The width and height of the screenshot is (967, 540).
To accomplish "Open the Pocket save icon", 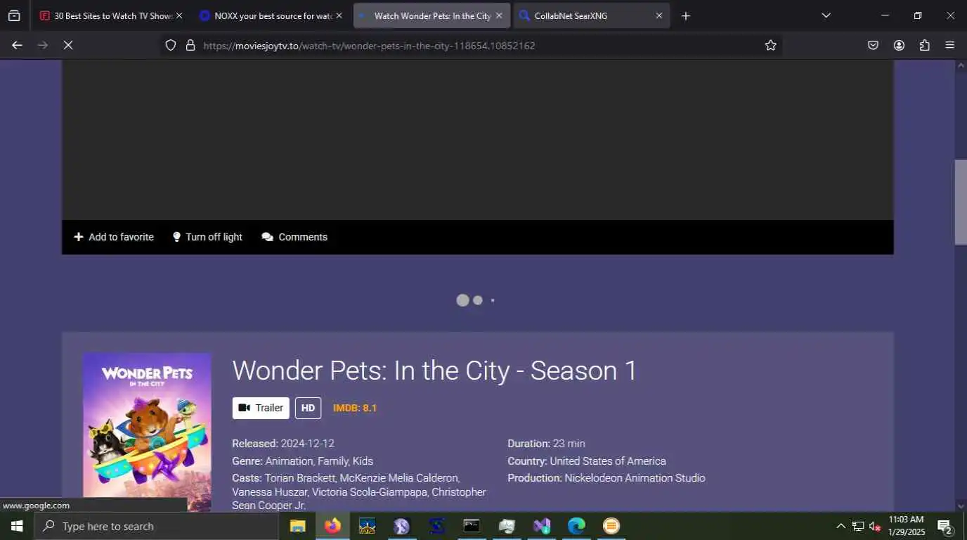I will pos(873,45).
